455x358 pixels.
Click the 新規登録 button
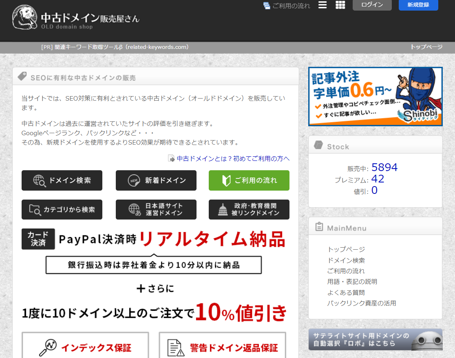pyautogui.click(x=418, y=5)
